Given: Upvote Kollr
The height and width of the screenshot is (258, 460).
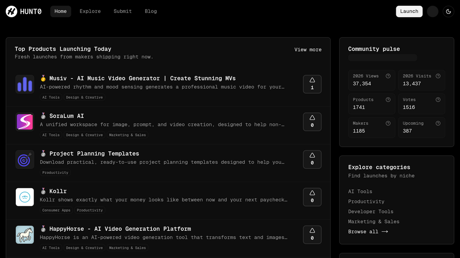Looking at the screenshot, I should [312, 197].
